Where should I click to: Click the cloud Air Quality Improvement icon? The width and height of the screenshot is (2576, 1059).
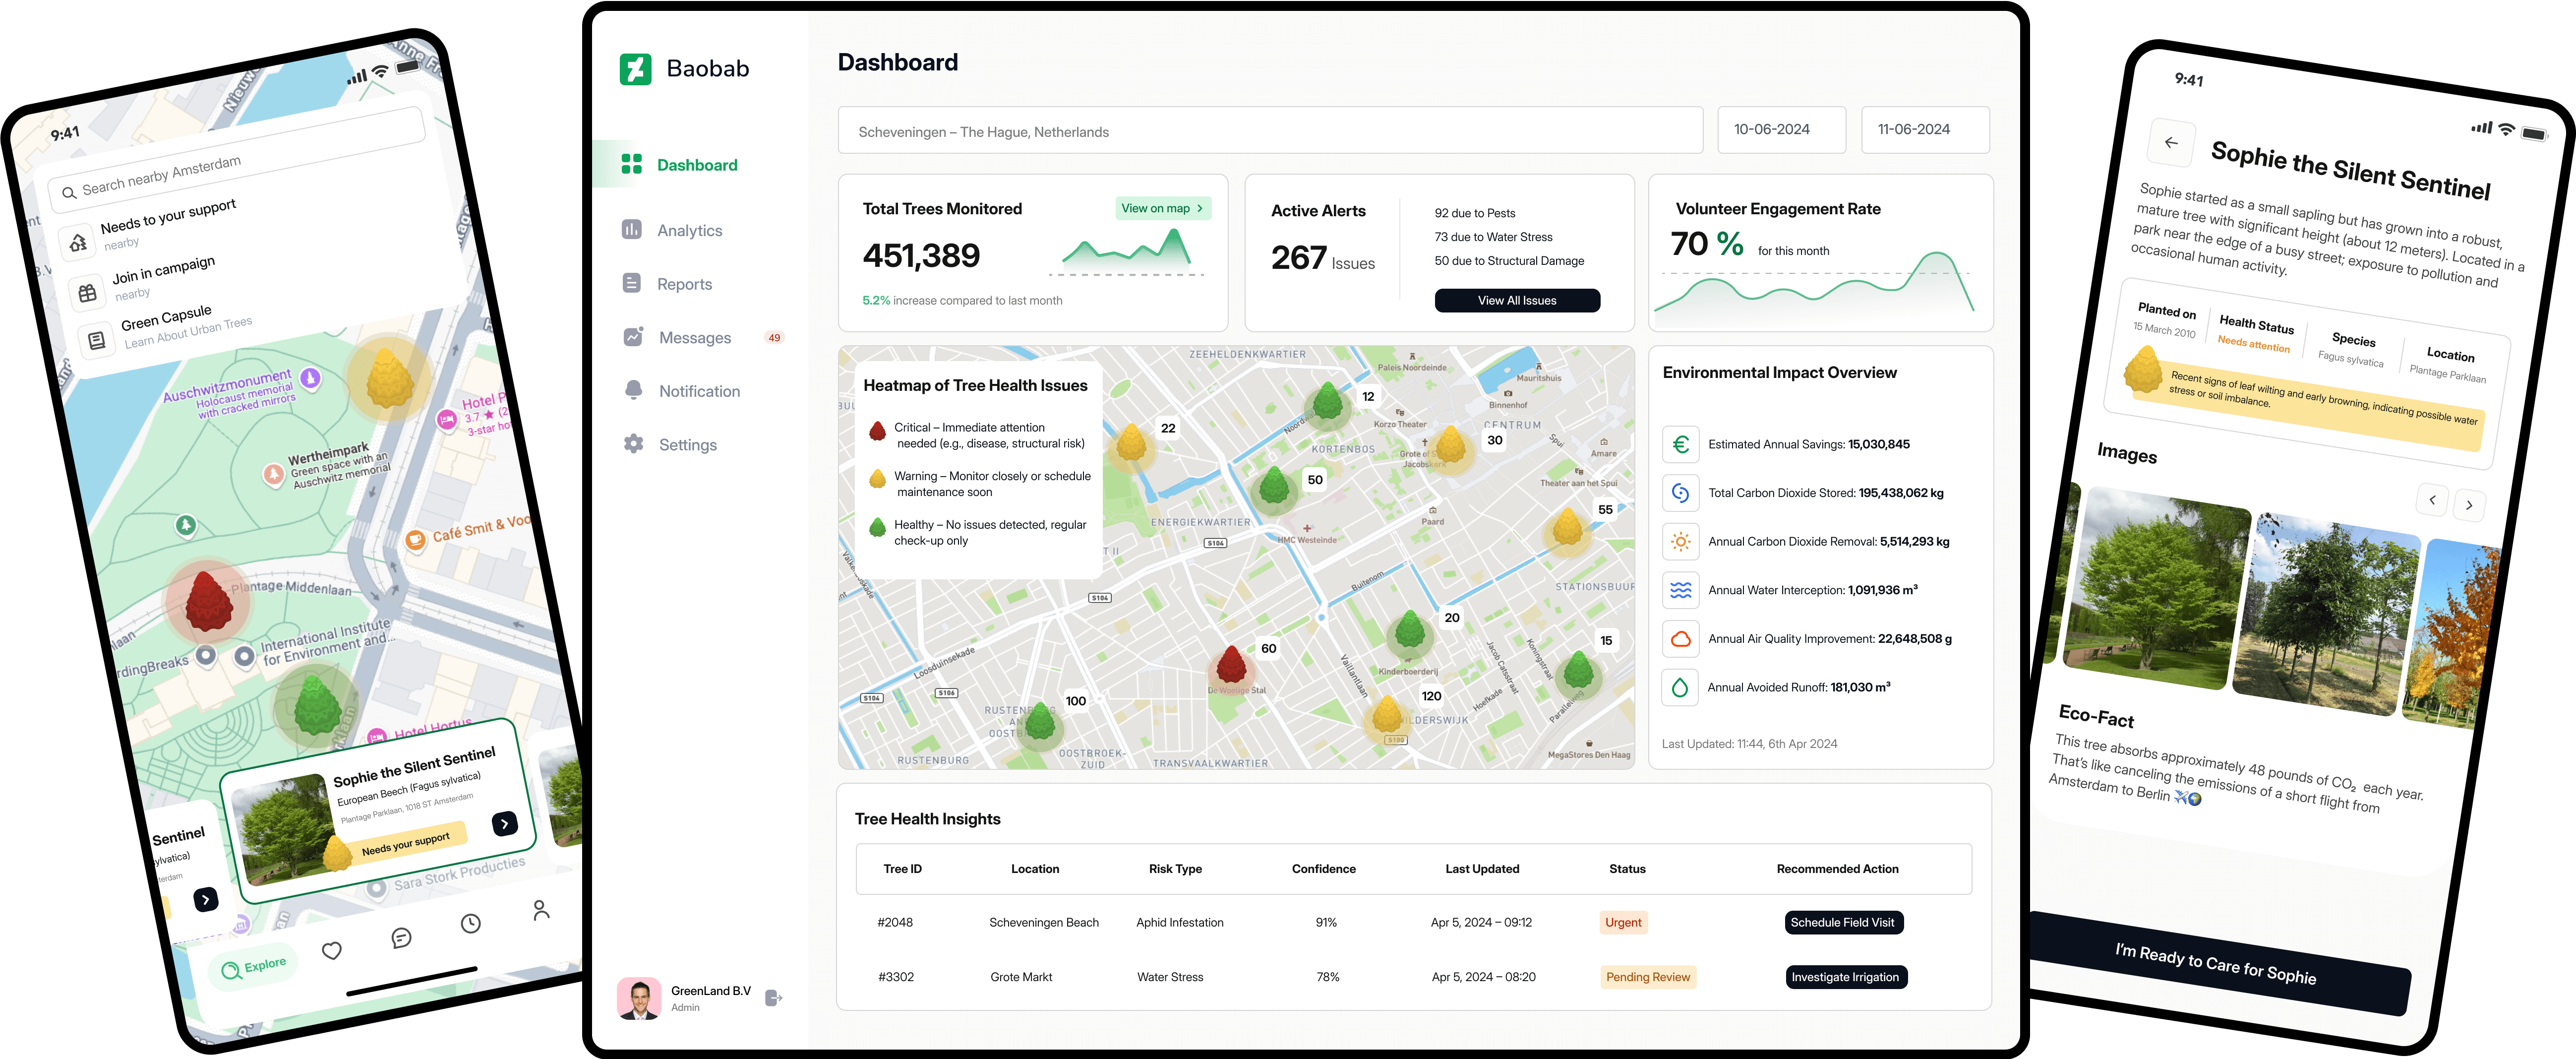pyautogui.click(x=1680, y=639)
